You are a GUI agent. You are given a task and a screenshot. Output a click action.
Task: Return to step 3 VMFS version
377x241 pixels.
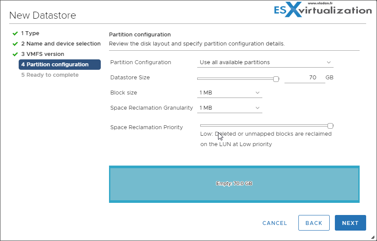tap(43, 54)
